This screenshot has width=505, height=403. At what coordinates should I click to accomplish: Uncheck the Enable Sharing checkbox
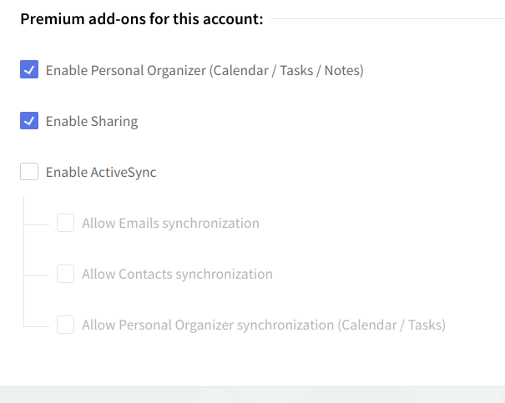point(29,122)
